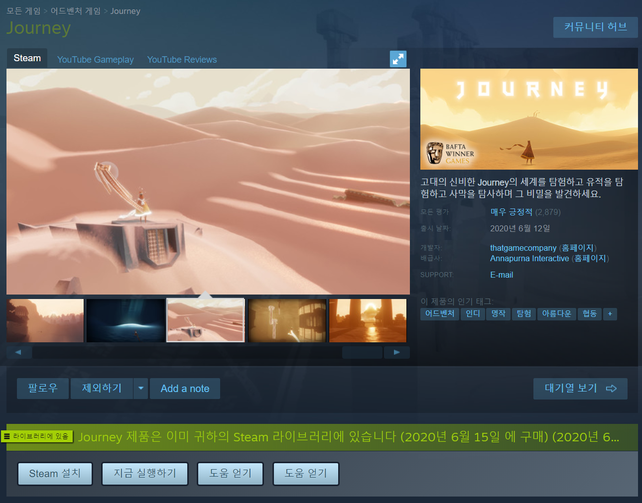Go to previous screenshot strip arrow
This screenshot has width=642, height=503.
(19, 352)
